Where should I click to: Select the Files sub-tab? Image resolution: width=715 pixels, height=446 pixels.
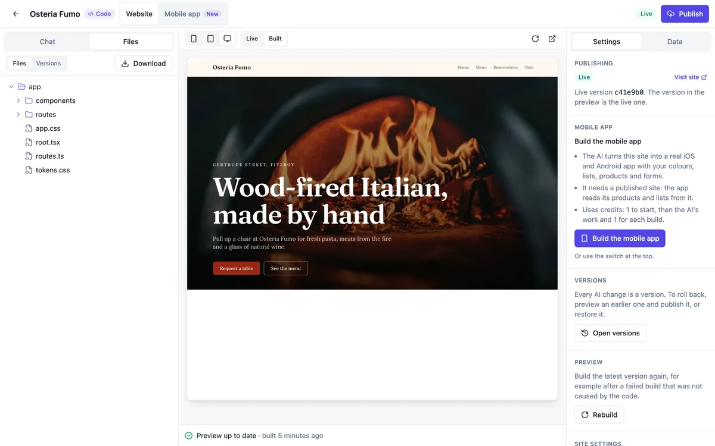tap(20, 64)
